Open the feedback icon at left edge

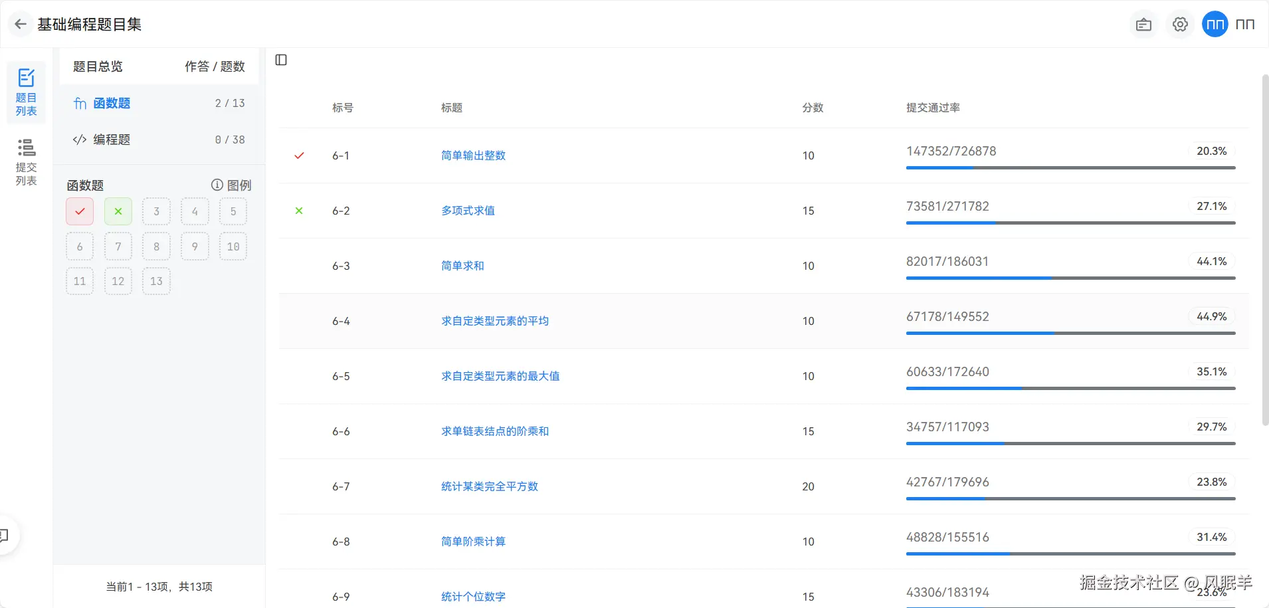pos(5,535)
